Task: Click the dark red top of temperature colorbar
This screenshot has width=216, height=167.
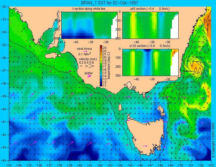Action: [101, 46]
